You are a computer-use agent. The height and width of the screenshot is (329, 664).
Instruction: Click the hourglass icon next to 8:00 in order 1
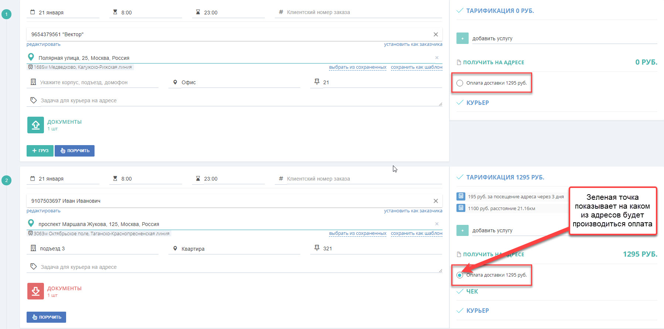pyautogui.click(x=115, y=12)
